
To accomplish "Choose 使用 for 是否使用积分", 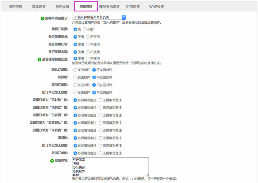I will pyautogui.click(x=75, y=37).
